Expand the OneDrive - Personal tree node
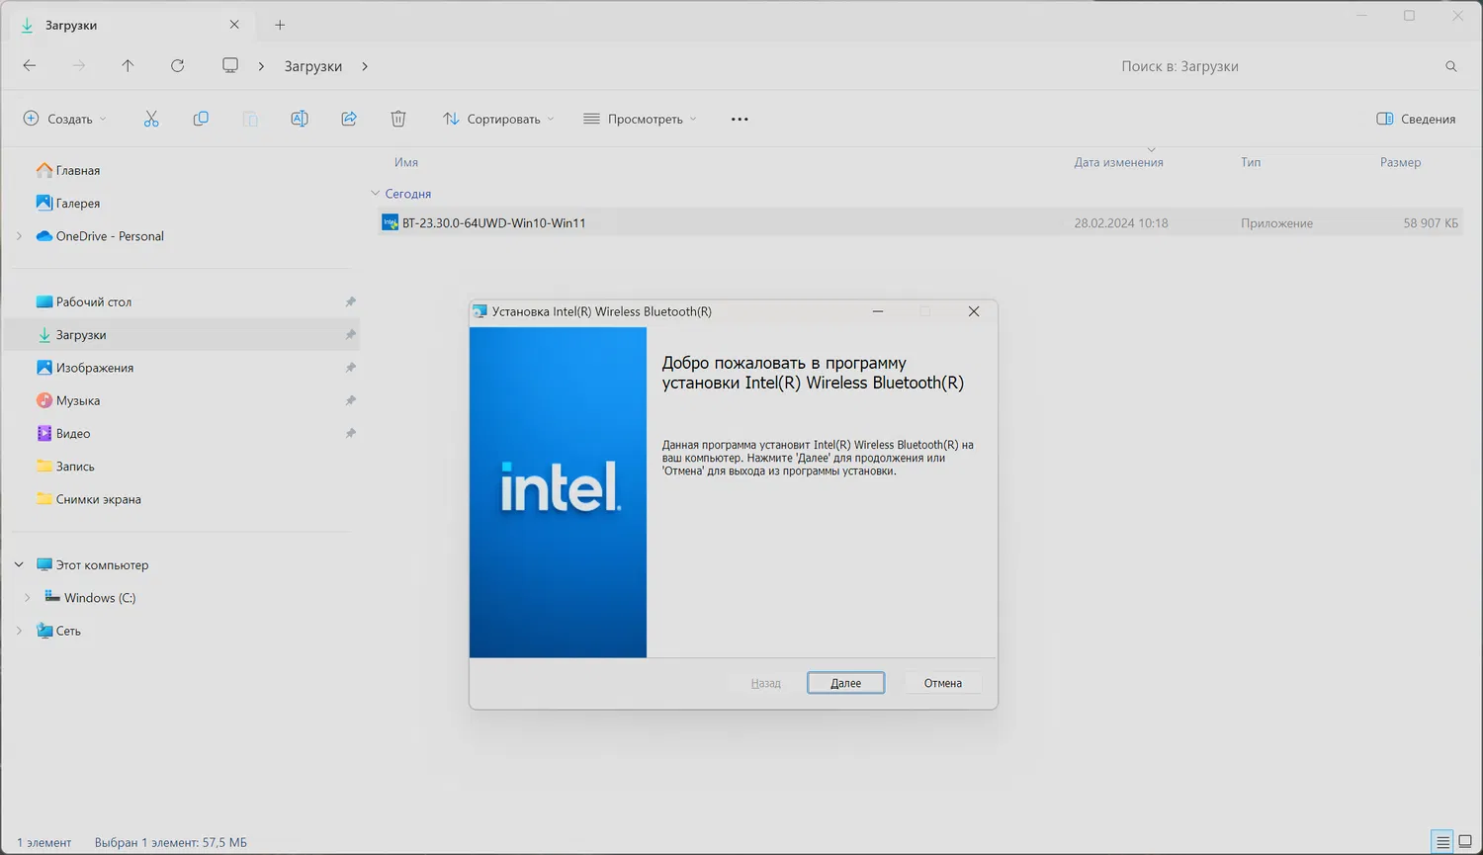Viewport: 1483px width, 855px height. tap(19, 236)
